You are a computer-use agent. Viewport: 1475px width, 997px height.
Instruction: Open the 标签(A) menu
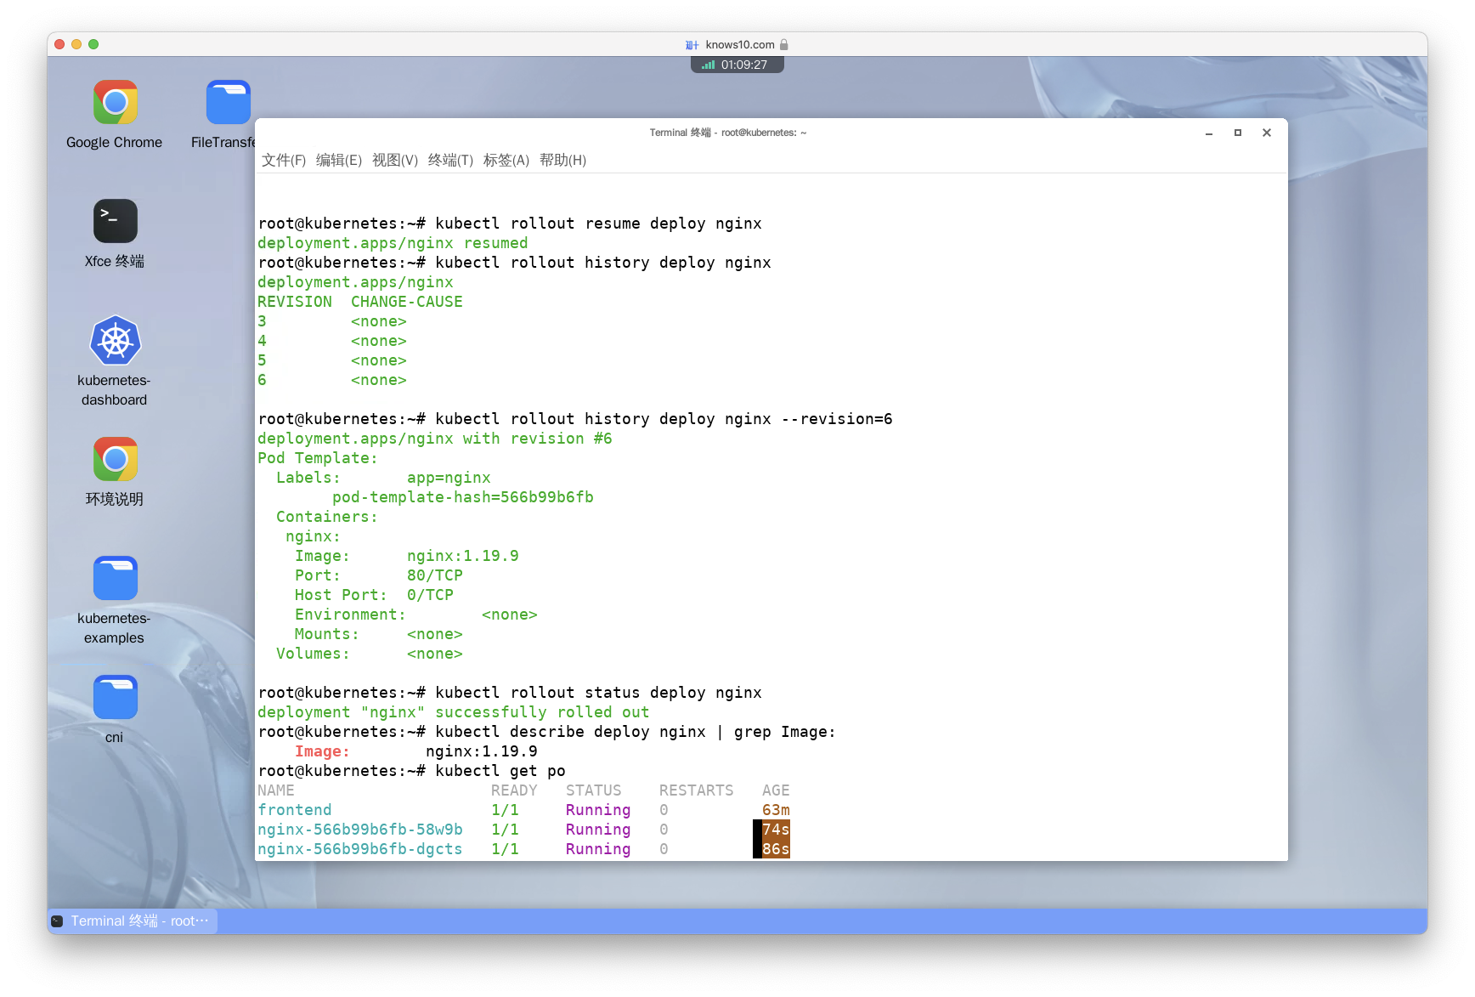[x=506, y=161]
